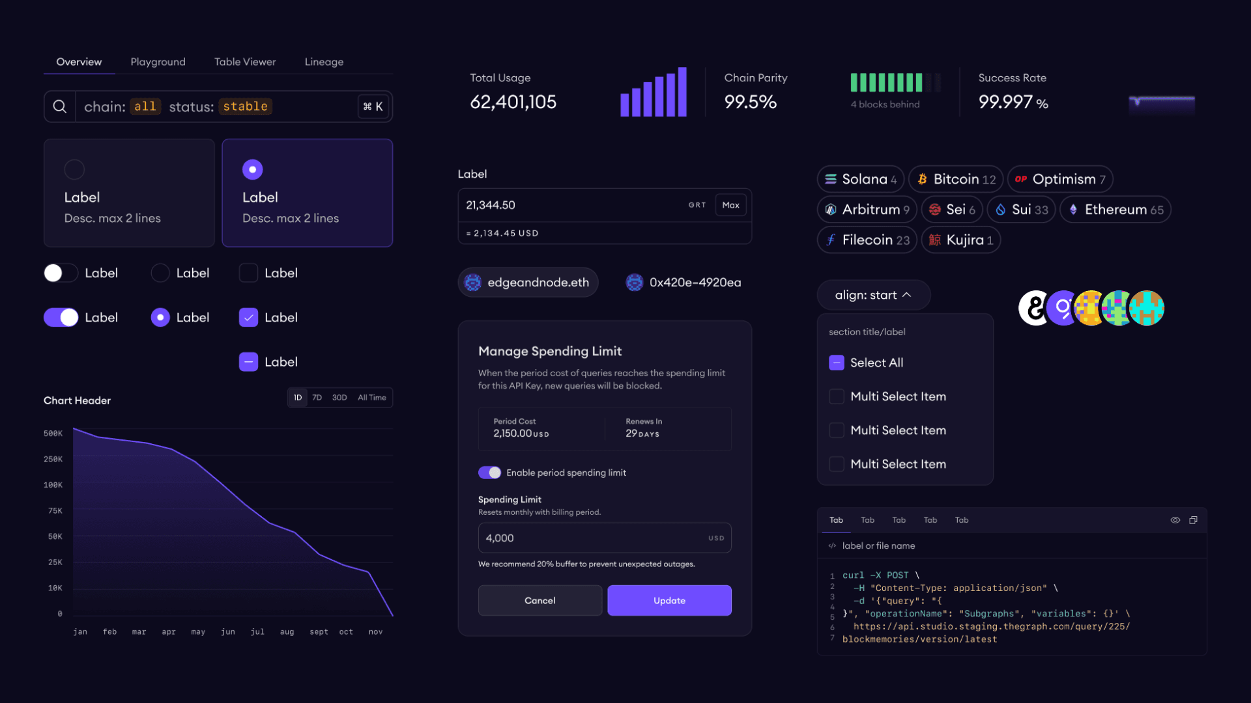Open the status: stable filter token

(x=245, y=106)
